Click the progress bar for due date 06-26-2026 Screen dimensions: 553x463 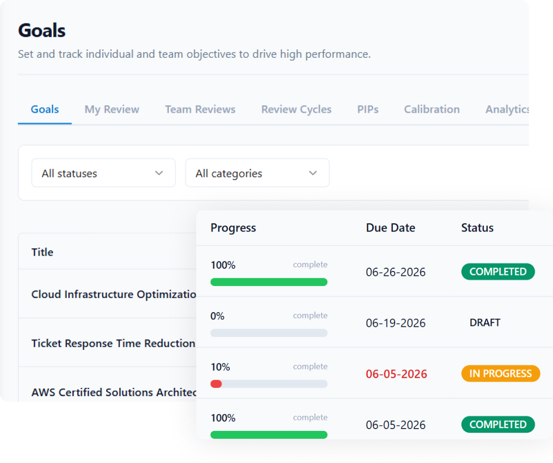269,282
